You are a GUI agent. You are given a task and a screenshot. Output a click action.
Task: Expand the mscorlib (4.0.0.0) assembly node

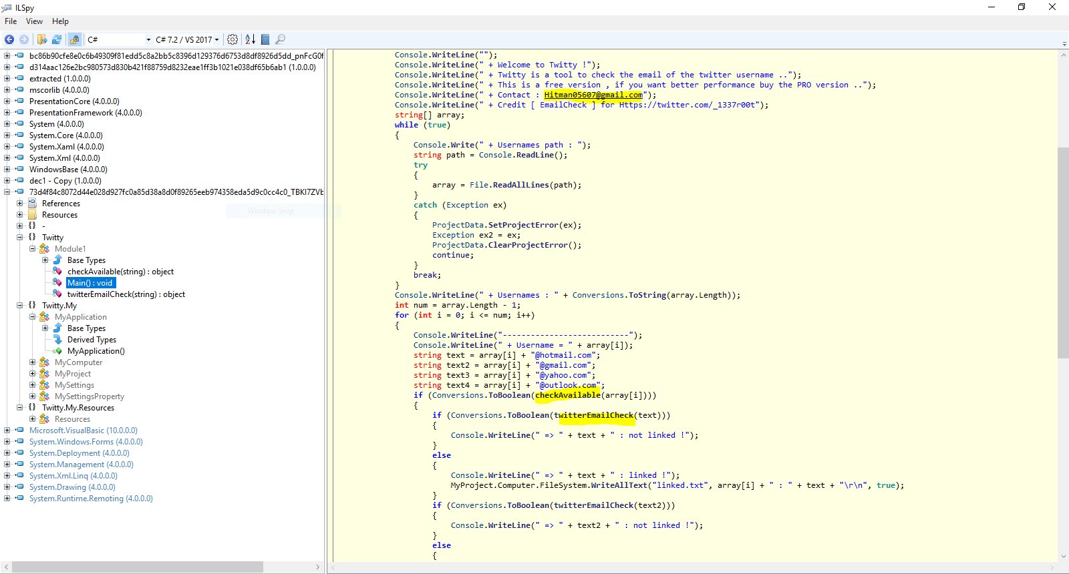(x=7, y=89)
